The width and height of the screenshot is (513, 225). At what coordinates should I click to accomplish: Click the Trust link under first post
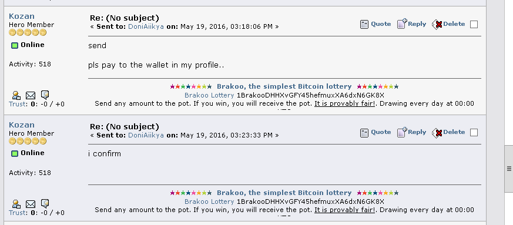point(18,104)
